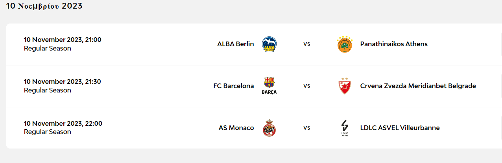This screenshot has height=163, width=502.
Task: Click "vs" in the ALBA Berlin matchup
Action: [x=307, y=44]
